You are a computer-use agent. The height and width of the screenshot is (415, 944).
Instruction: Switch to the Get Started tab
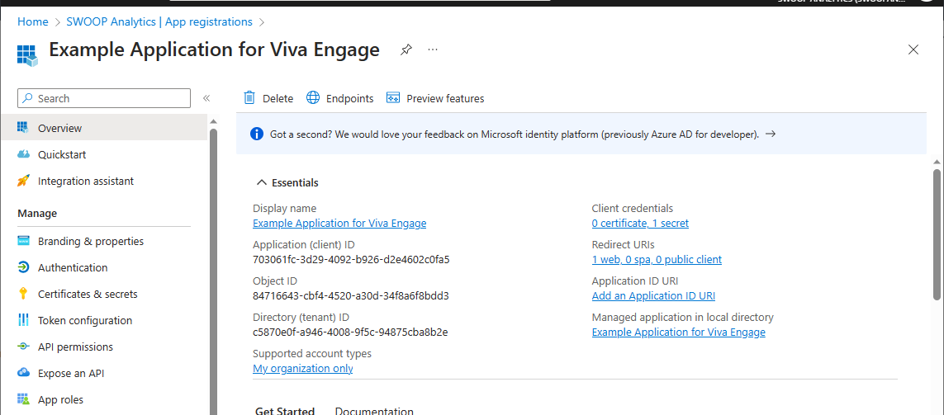tap(285, 411)
